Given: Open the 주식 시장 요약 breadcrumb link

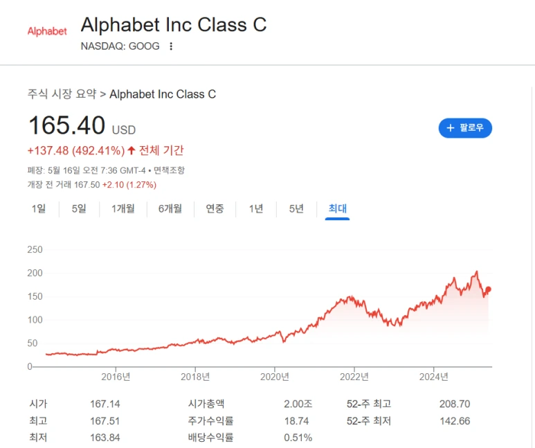Looking at the screenshot, I should coord(61,94).
